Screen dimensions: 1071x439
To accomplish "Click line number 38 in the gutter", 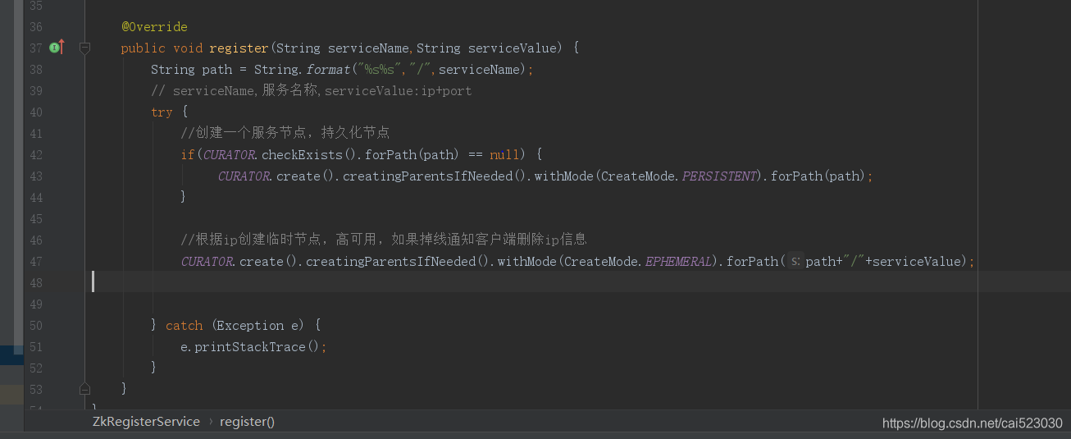I will (35, 70).
